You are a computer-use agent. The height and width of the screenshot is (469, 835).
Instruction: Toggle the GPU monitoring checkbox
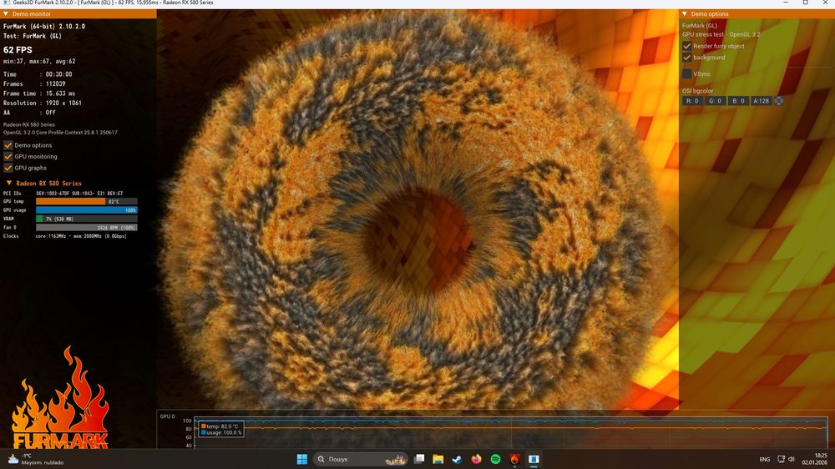8,157
